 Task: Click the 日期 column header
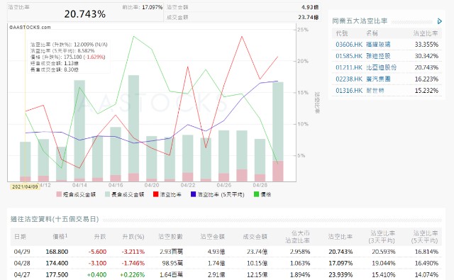pos(21,237)
